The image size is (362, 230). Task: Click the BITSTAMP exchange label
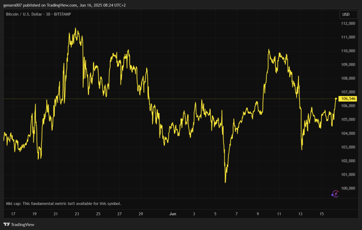(x=62, y=14)
